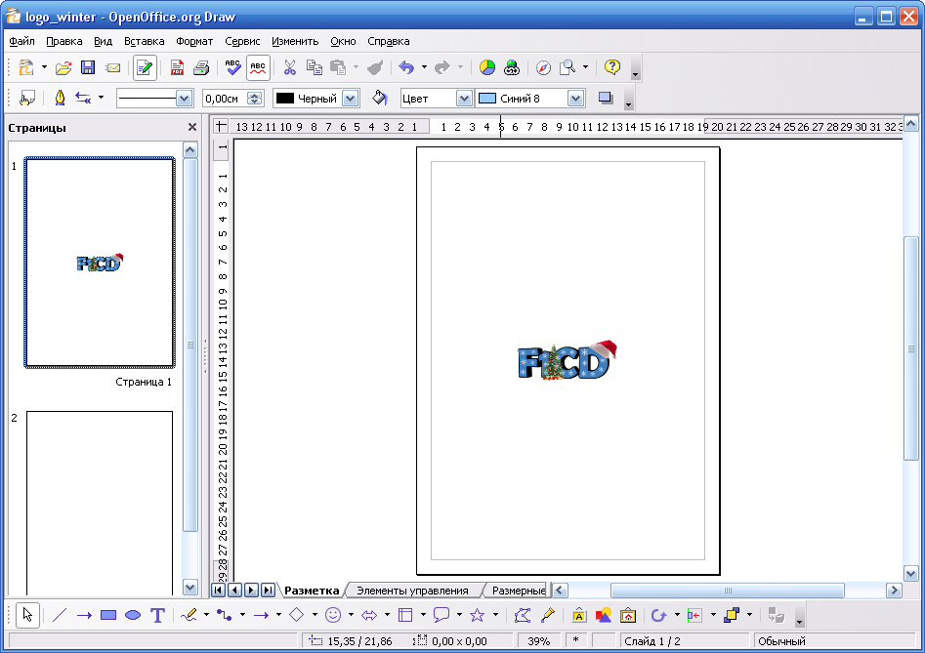Open the line color dropdown showing Черный
The image size is (925, 653).
(x=351, y=99)
